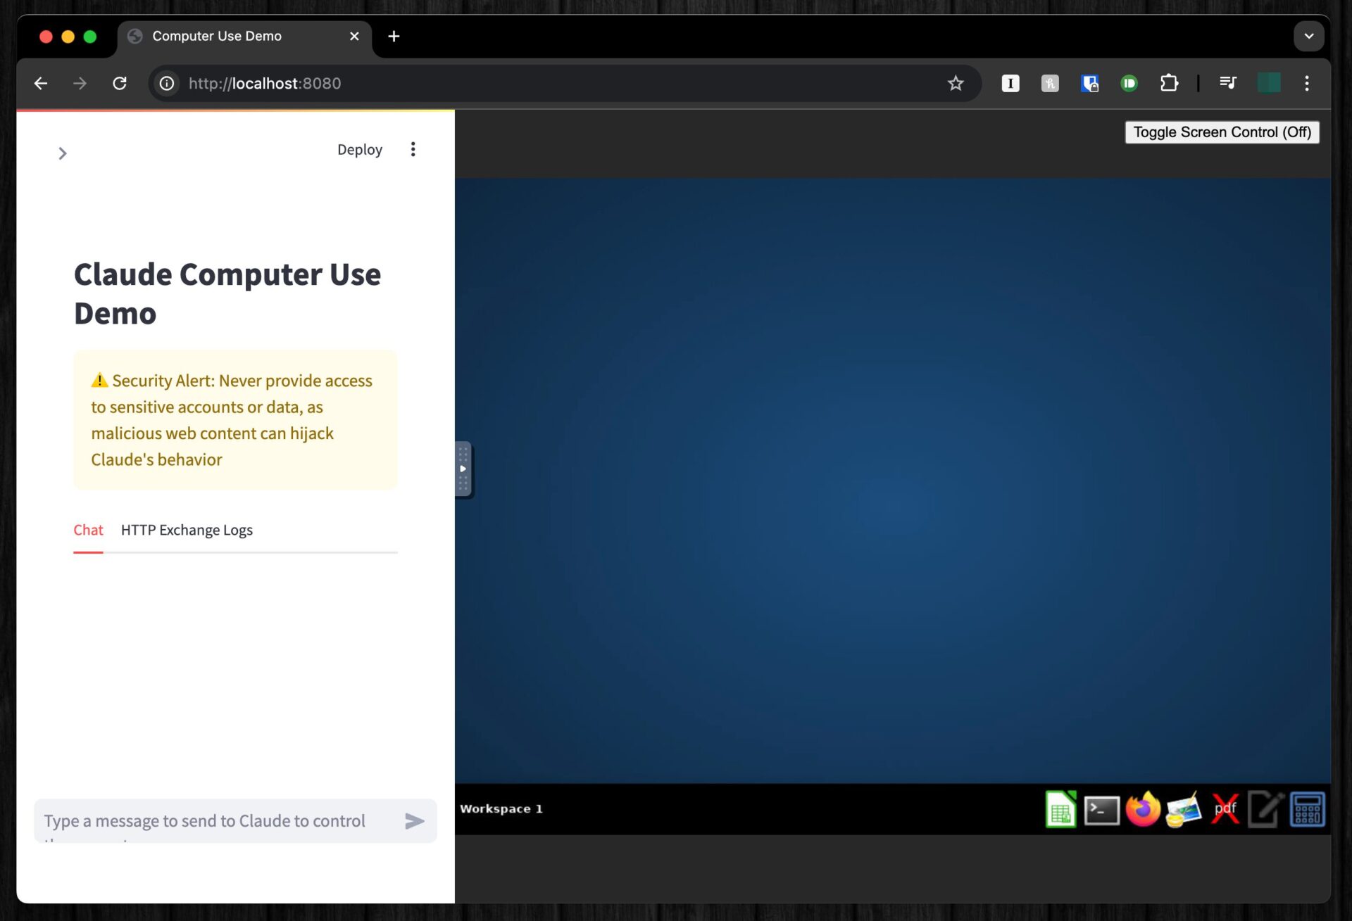
Task: Open the tab search dropdown arrow
Action: 1308,36
